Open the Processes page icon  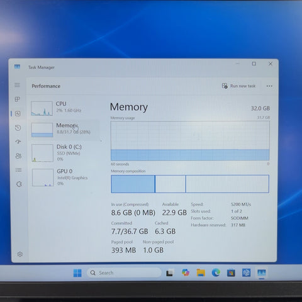coord(18,99)
